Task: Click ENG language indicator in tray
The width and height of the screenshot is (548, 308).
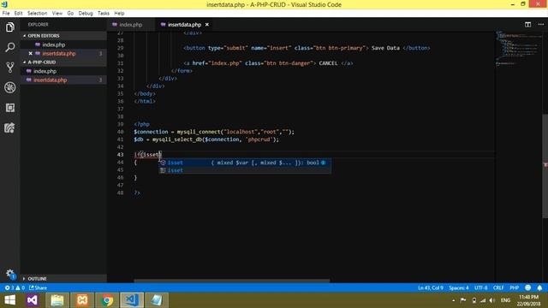Action: pyautogui.click(x=505, y=300)
